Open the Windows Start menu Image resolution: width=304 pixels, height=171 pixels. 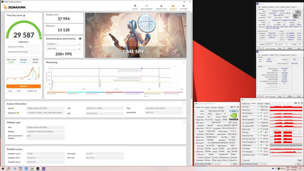pyautogui.click(x=3, y=169)
